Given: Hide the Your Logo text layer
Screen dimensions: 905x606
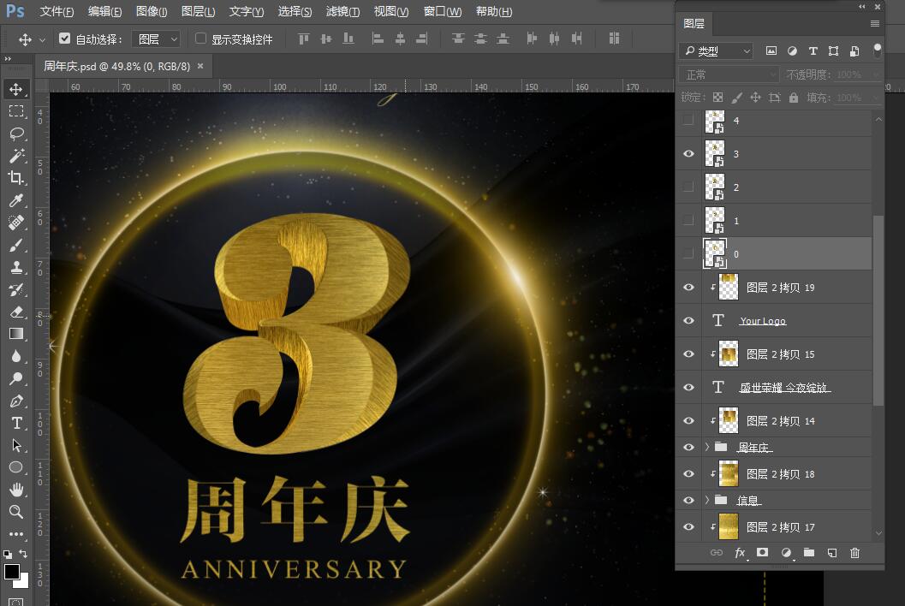Looking at the screenshot, I should 688,320.
